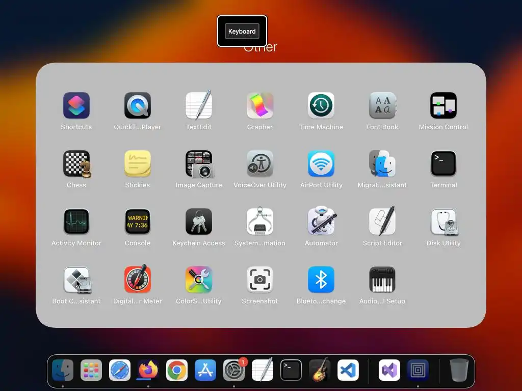The image size is (522, 391).
Task: Click Launchpad icon in the Dock
Action: [x=91, y=370]
